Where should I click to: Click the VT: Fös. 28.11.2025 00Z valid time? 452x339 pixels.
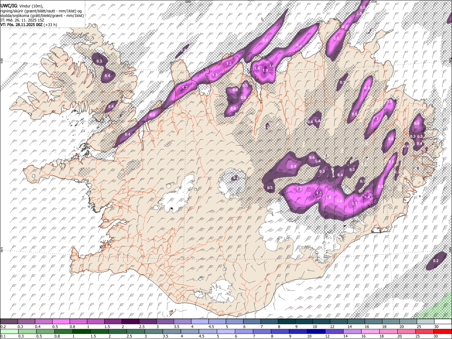coord(22,25)
